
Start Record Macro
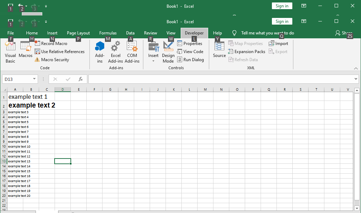click(x=54, y=44)
